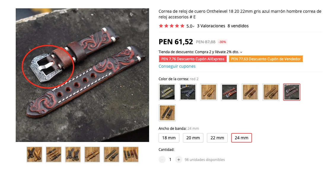327x169 pixels.
Task: Choose the selected red 2 strap swatch
Action: pos(291,92)
